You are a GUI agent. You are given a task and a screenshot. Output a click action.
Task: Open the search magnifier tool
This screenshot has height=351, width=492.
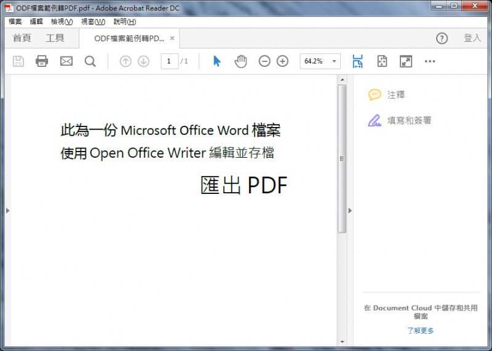[x=90, y=61]
